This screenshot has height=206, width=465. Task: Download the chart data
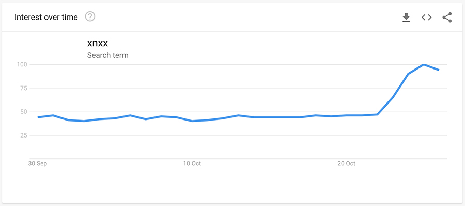click(406, 18)
